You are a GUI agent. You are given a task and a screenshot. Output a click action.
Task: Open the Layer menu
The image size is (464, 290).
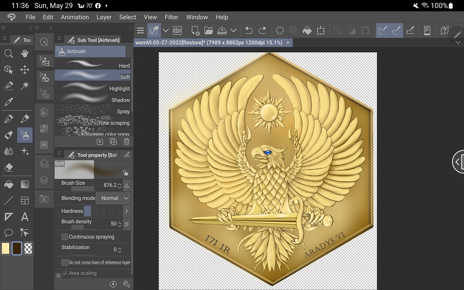click(104, 17)
